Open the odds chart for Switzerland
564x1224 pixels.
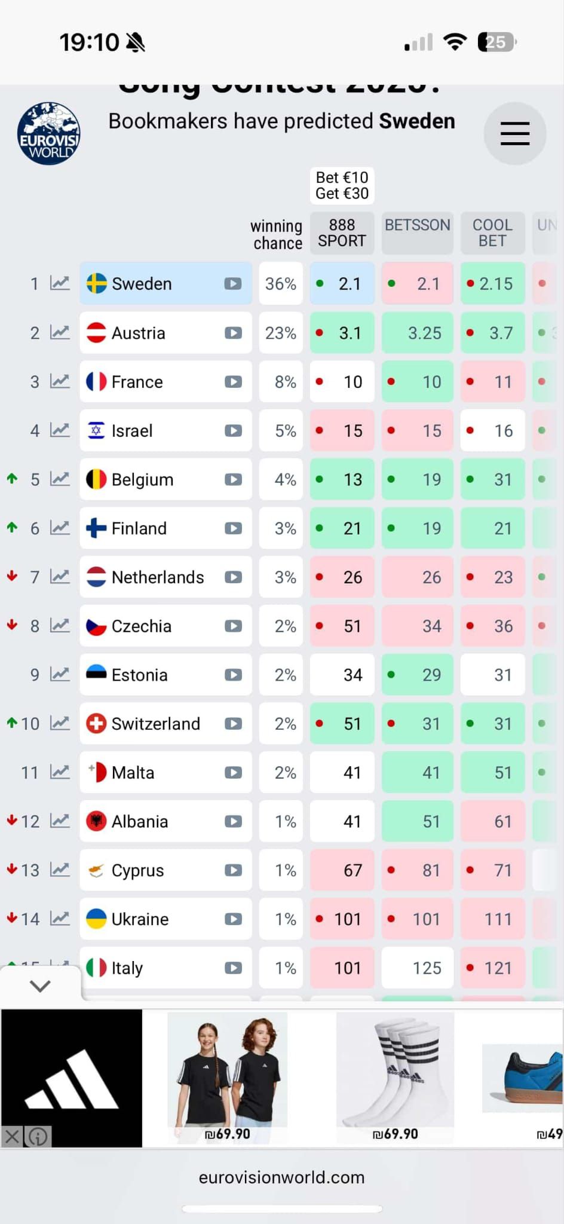(60, 723)
